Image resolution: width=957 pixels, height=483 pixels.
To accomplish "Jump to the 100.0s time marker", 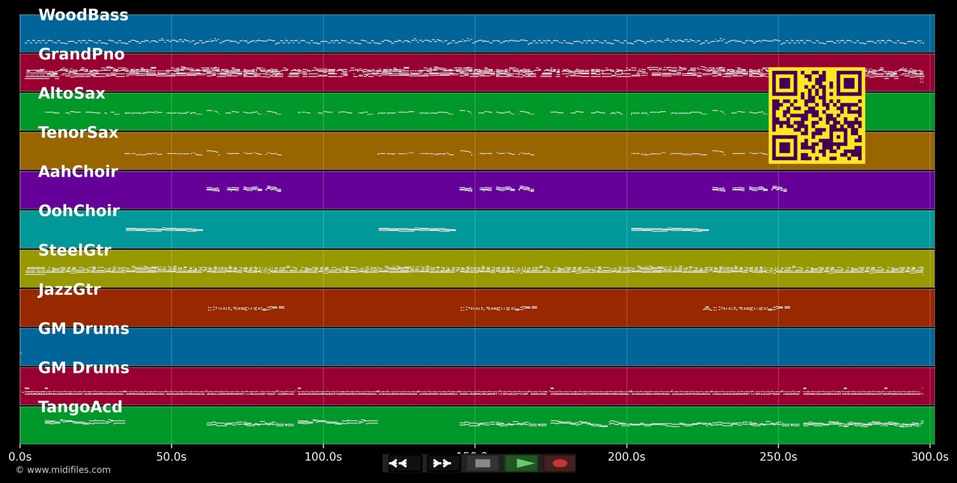I will (x=323, y=457).
